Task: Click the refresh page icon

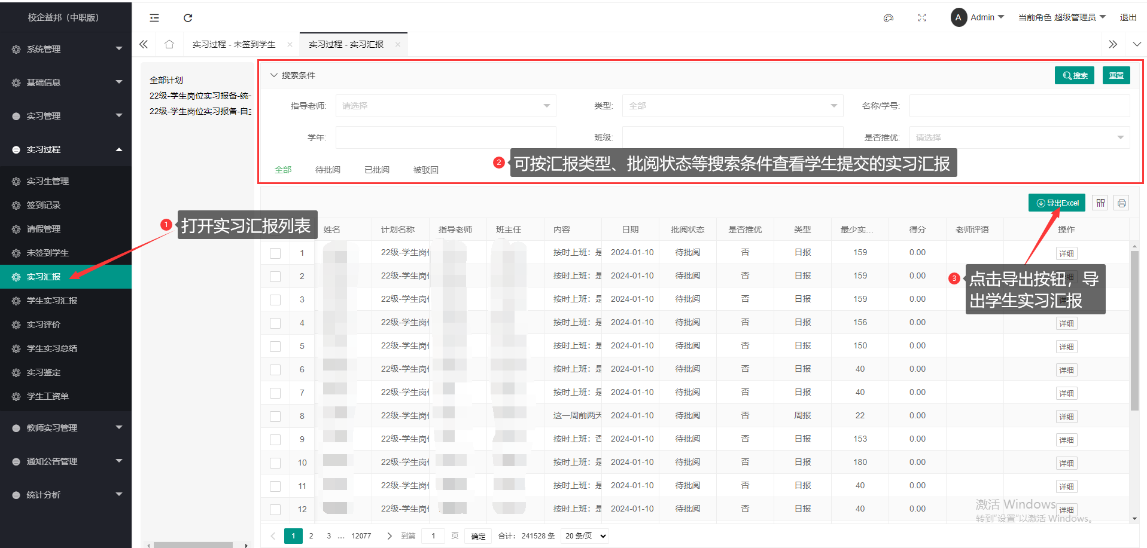Action: coord(188,18)
